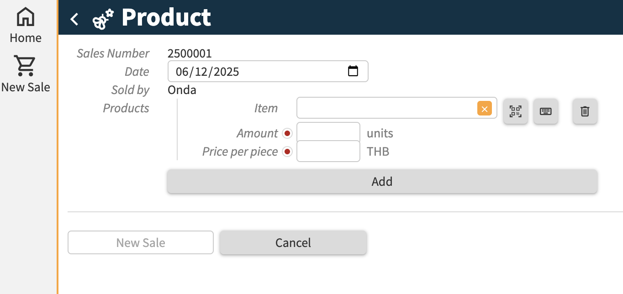Go to Home in the sidebar
This screenshot has width=623, height=294.
pos(26,26)
